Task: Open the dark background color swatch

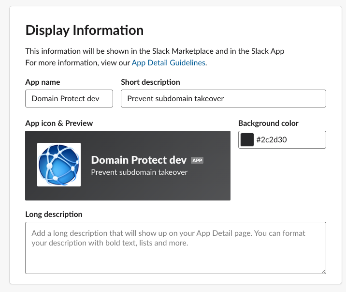Action: pyautogui.click(x=247, y=139)
